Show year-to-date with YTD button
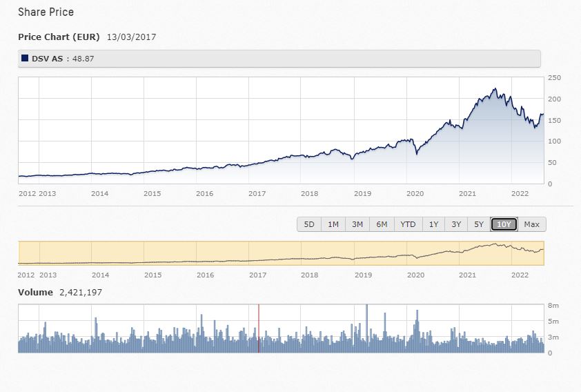The width and height of the screenshot is (581, 392). (x=408, y=224)
